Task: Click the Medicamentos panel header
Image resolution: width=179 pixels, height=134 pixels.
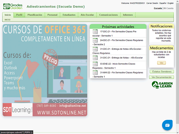Action: [162, 48]
